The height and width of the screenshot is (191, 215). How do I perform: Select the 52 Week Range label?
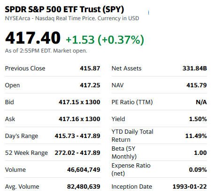coord(26,153)
